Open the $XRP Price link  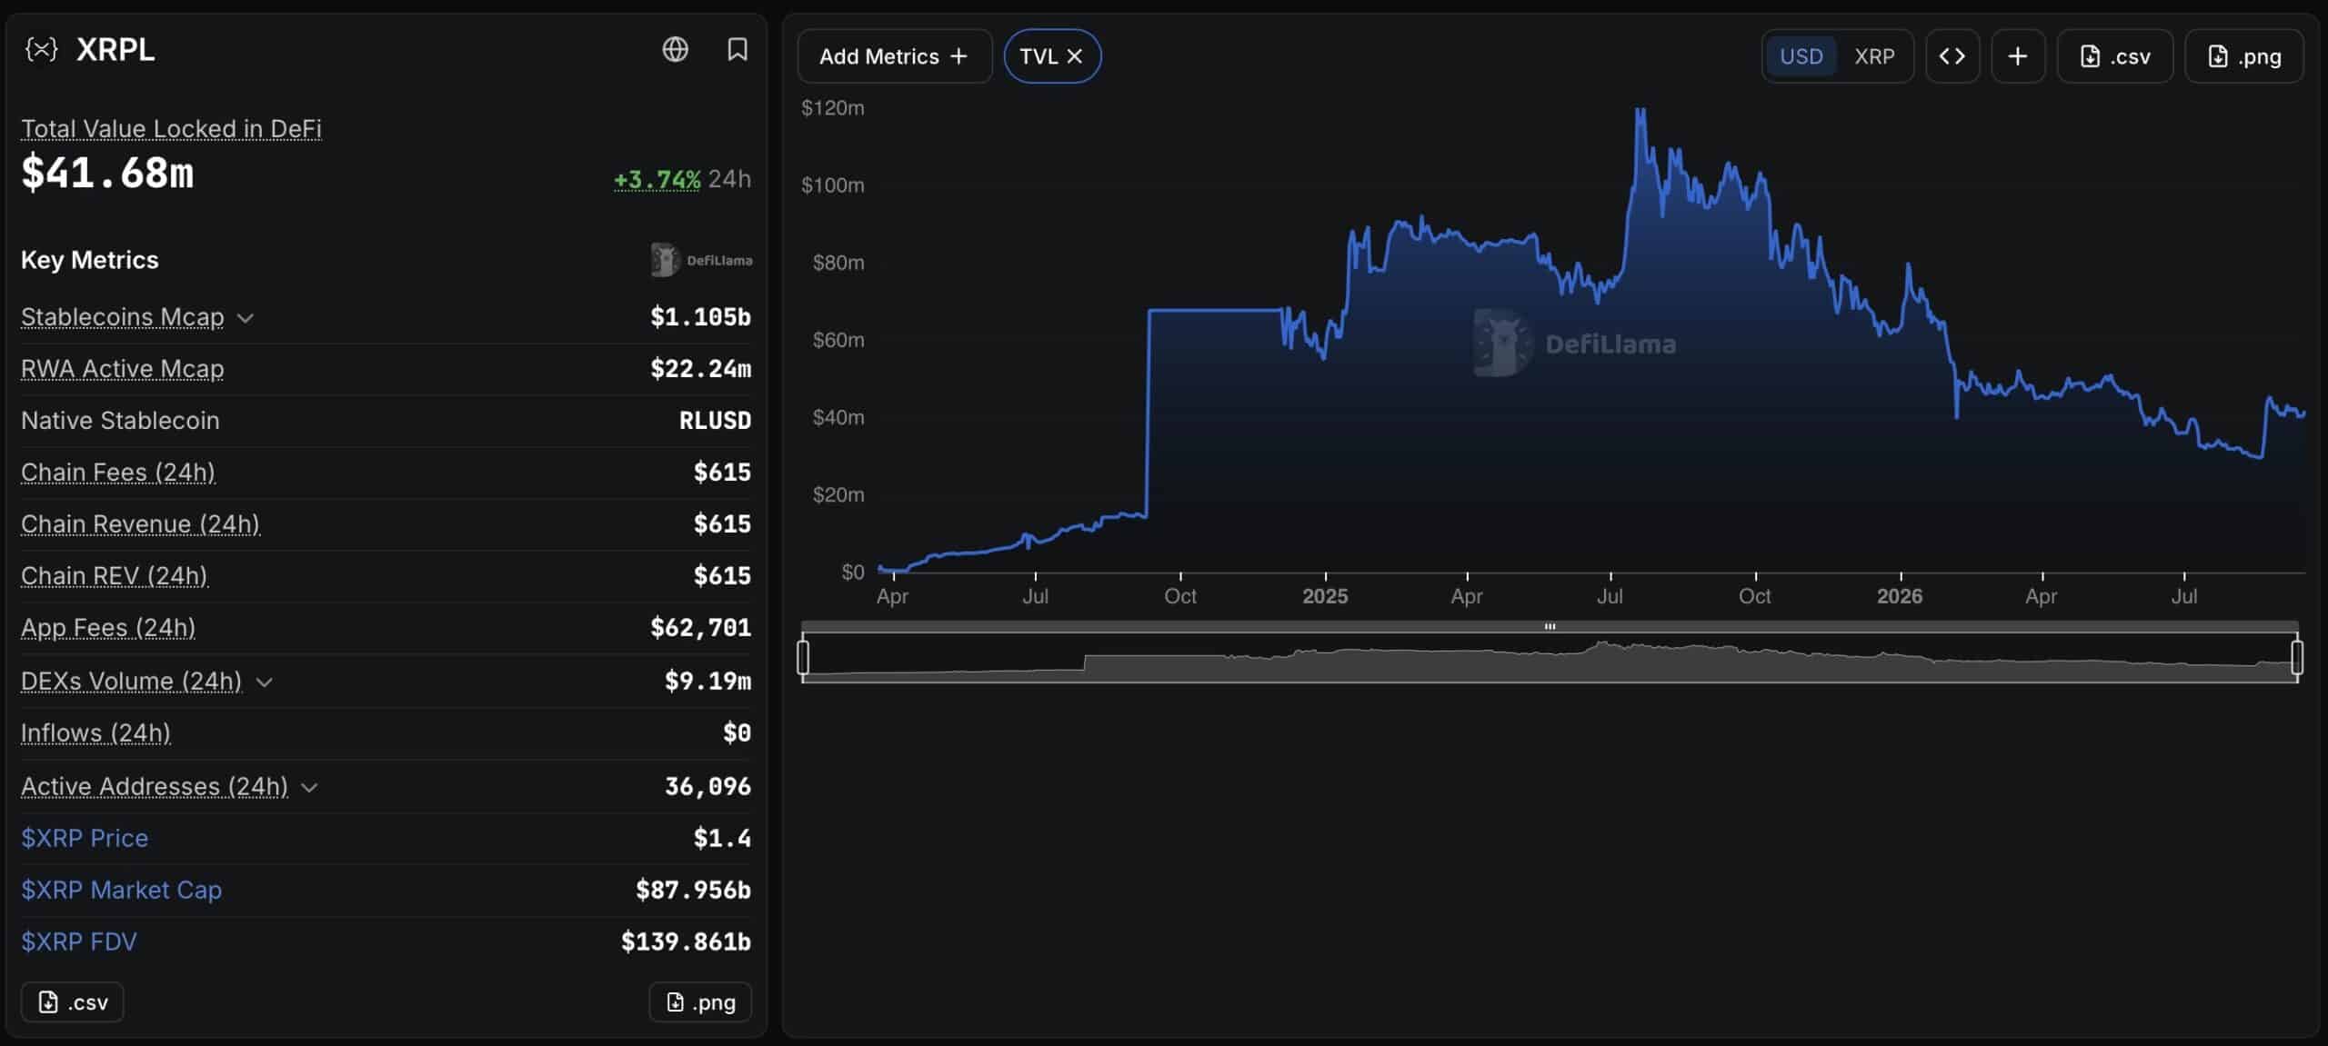click(85, 838)
